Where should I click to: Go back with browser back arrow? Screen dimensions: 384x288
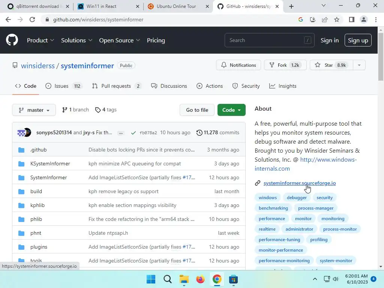pyautogui.click(x=8, y=19)
